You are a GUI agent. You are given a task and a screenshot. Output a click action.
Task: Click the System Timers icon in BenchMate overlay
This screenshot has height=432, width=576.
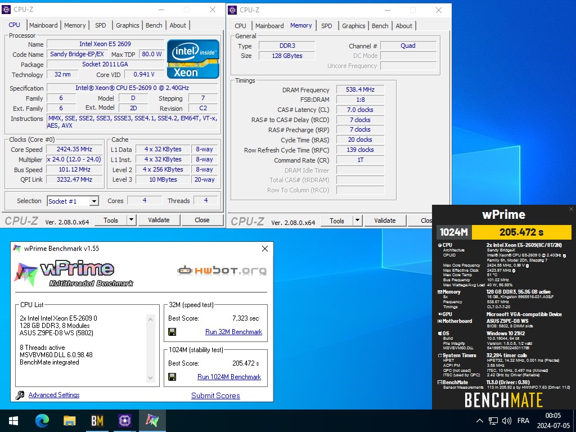click(440, 355)
